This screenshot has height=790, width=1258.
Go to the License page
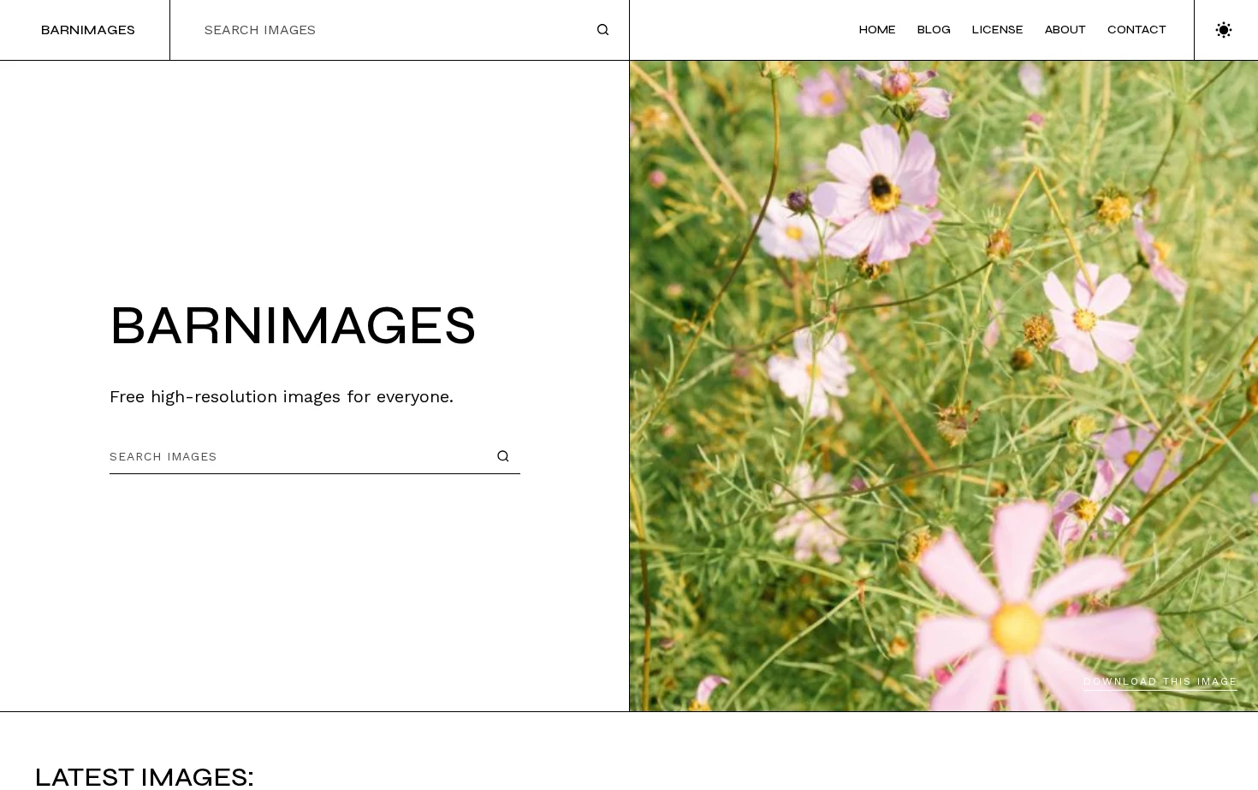[997, 30]
